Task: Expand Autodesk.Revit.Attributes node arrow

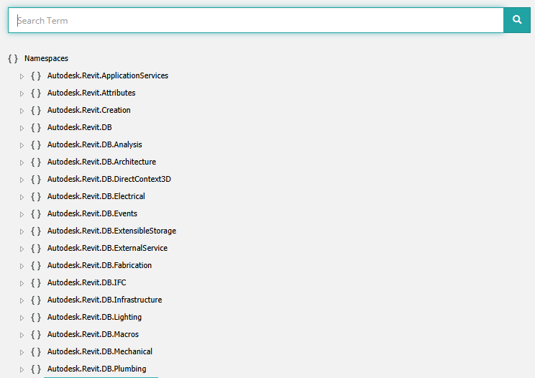Action: [x=22, y=93]
